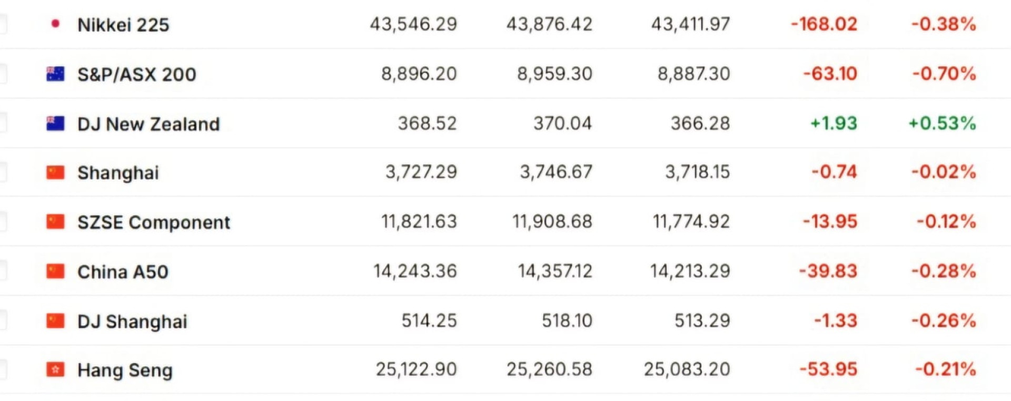Click the China flag beside China A50
Screen dimensions: 1011x401
pos(55,271)
